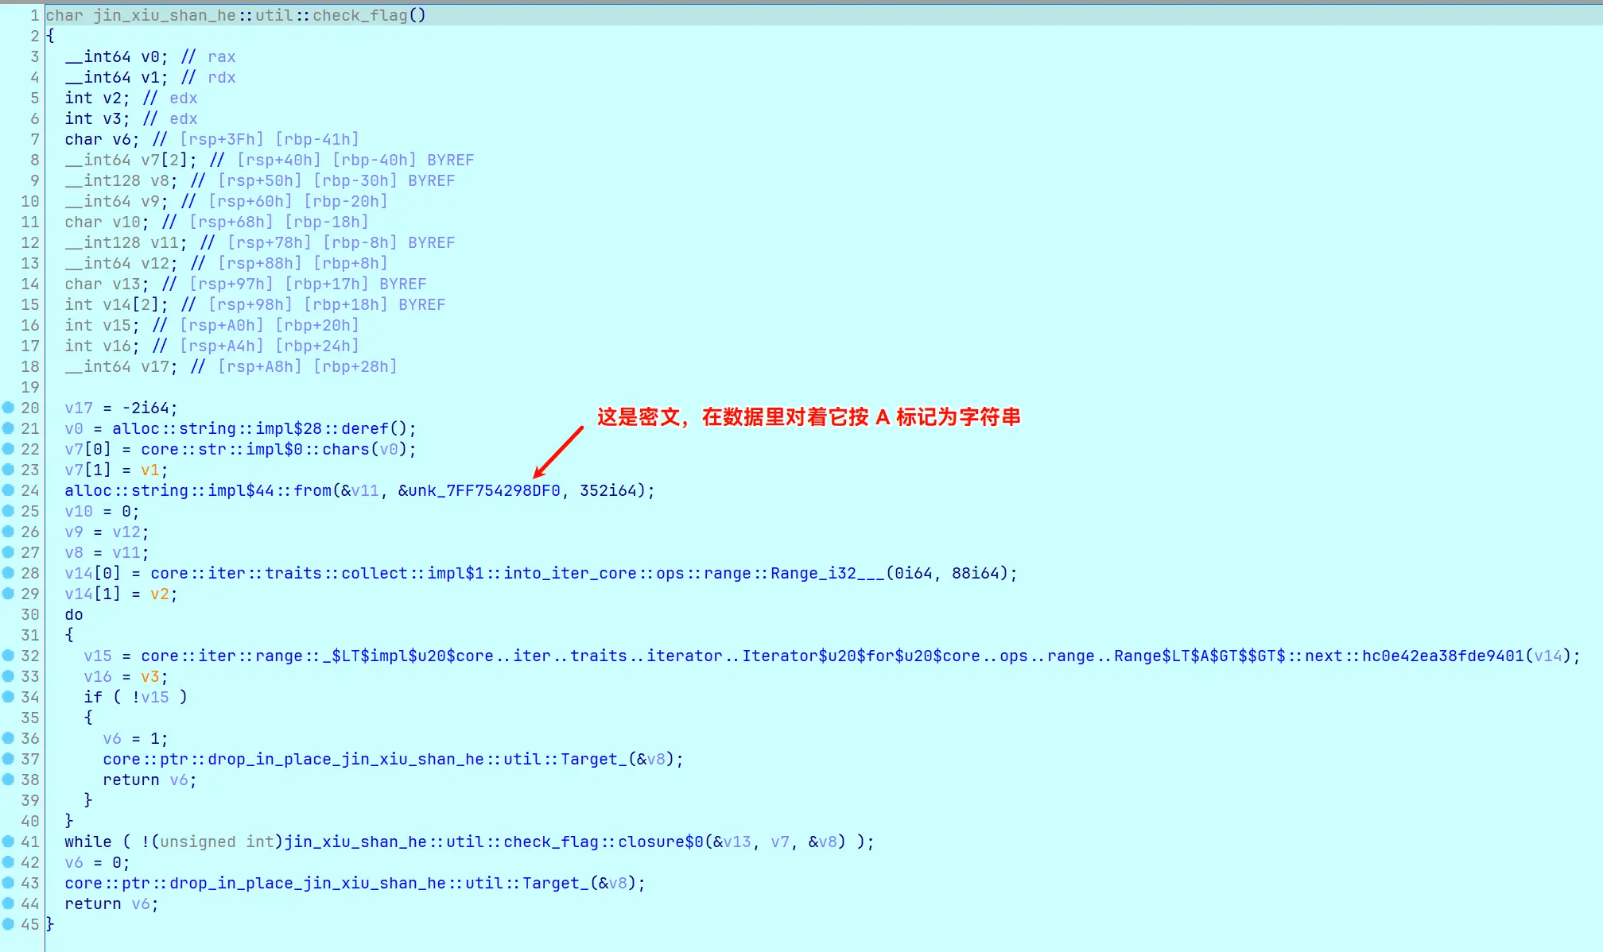Toggle breakpoint dot at while line 41
The width and height of the screenshot is (1603, 952).
tap(8, 842)
